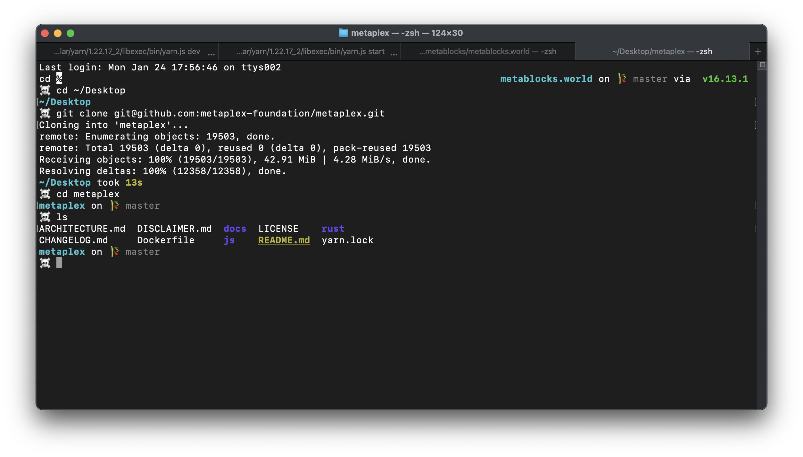Click the docs directory name
Screen dimensions: 803x457
[235, 229]
